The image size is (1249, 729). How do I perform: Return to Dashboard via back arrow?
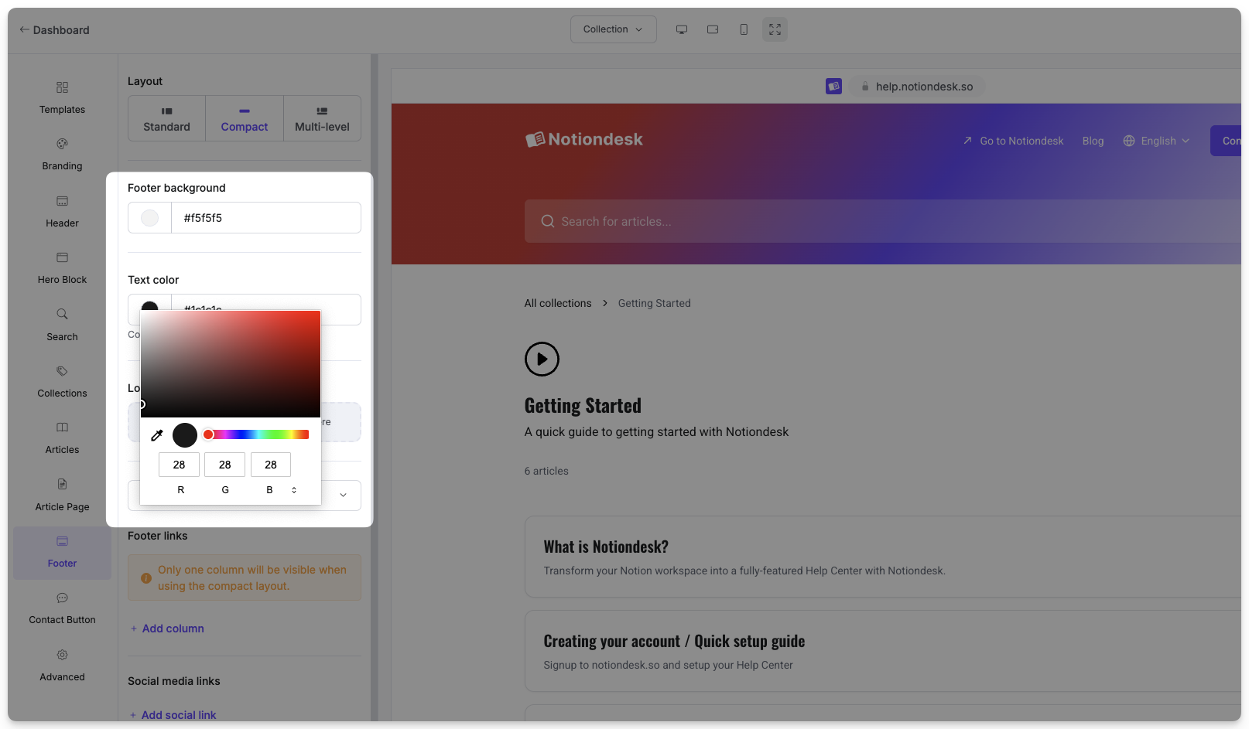(x=54, y=30)
